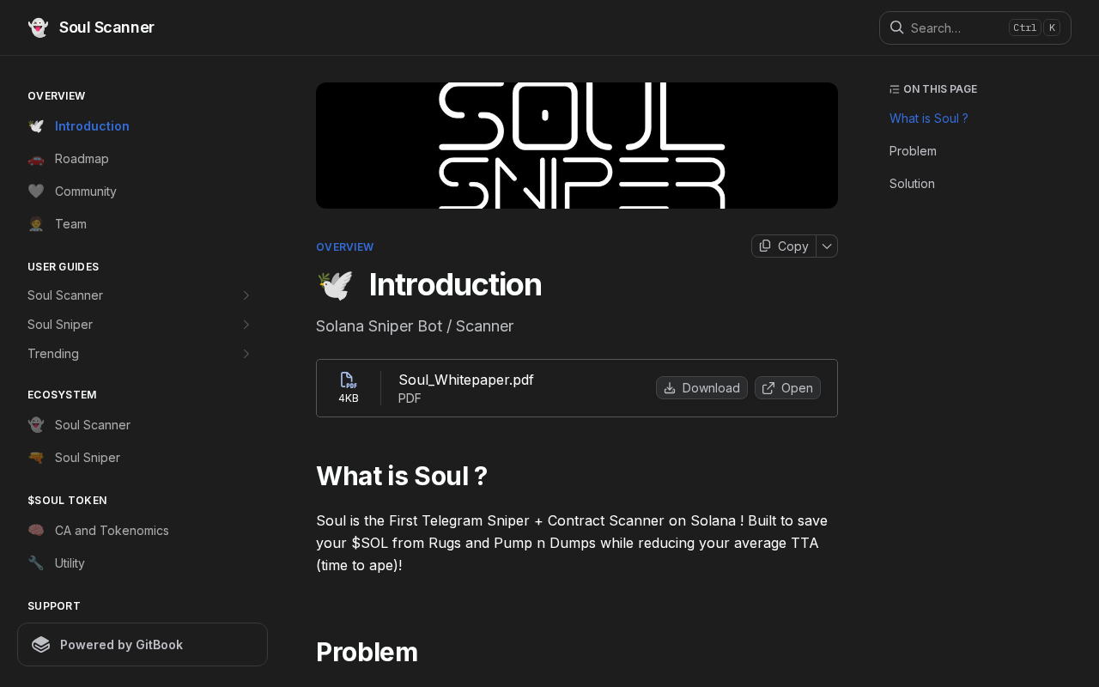Open the Copy button dropdown arrow
This screenshot has width=1099, height=687.
click(x=827, y=246)
